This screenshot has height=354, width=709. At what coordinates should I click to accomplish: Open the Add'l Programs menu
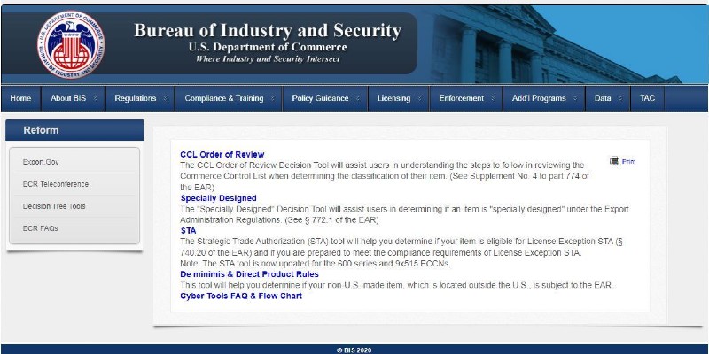543,98
